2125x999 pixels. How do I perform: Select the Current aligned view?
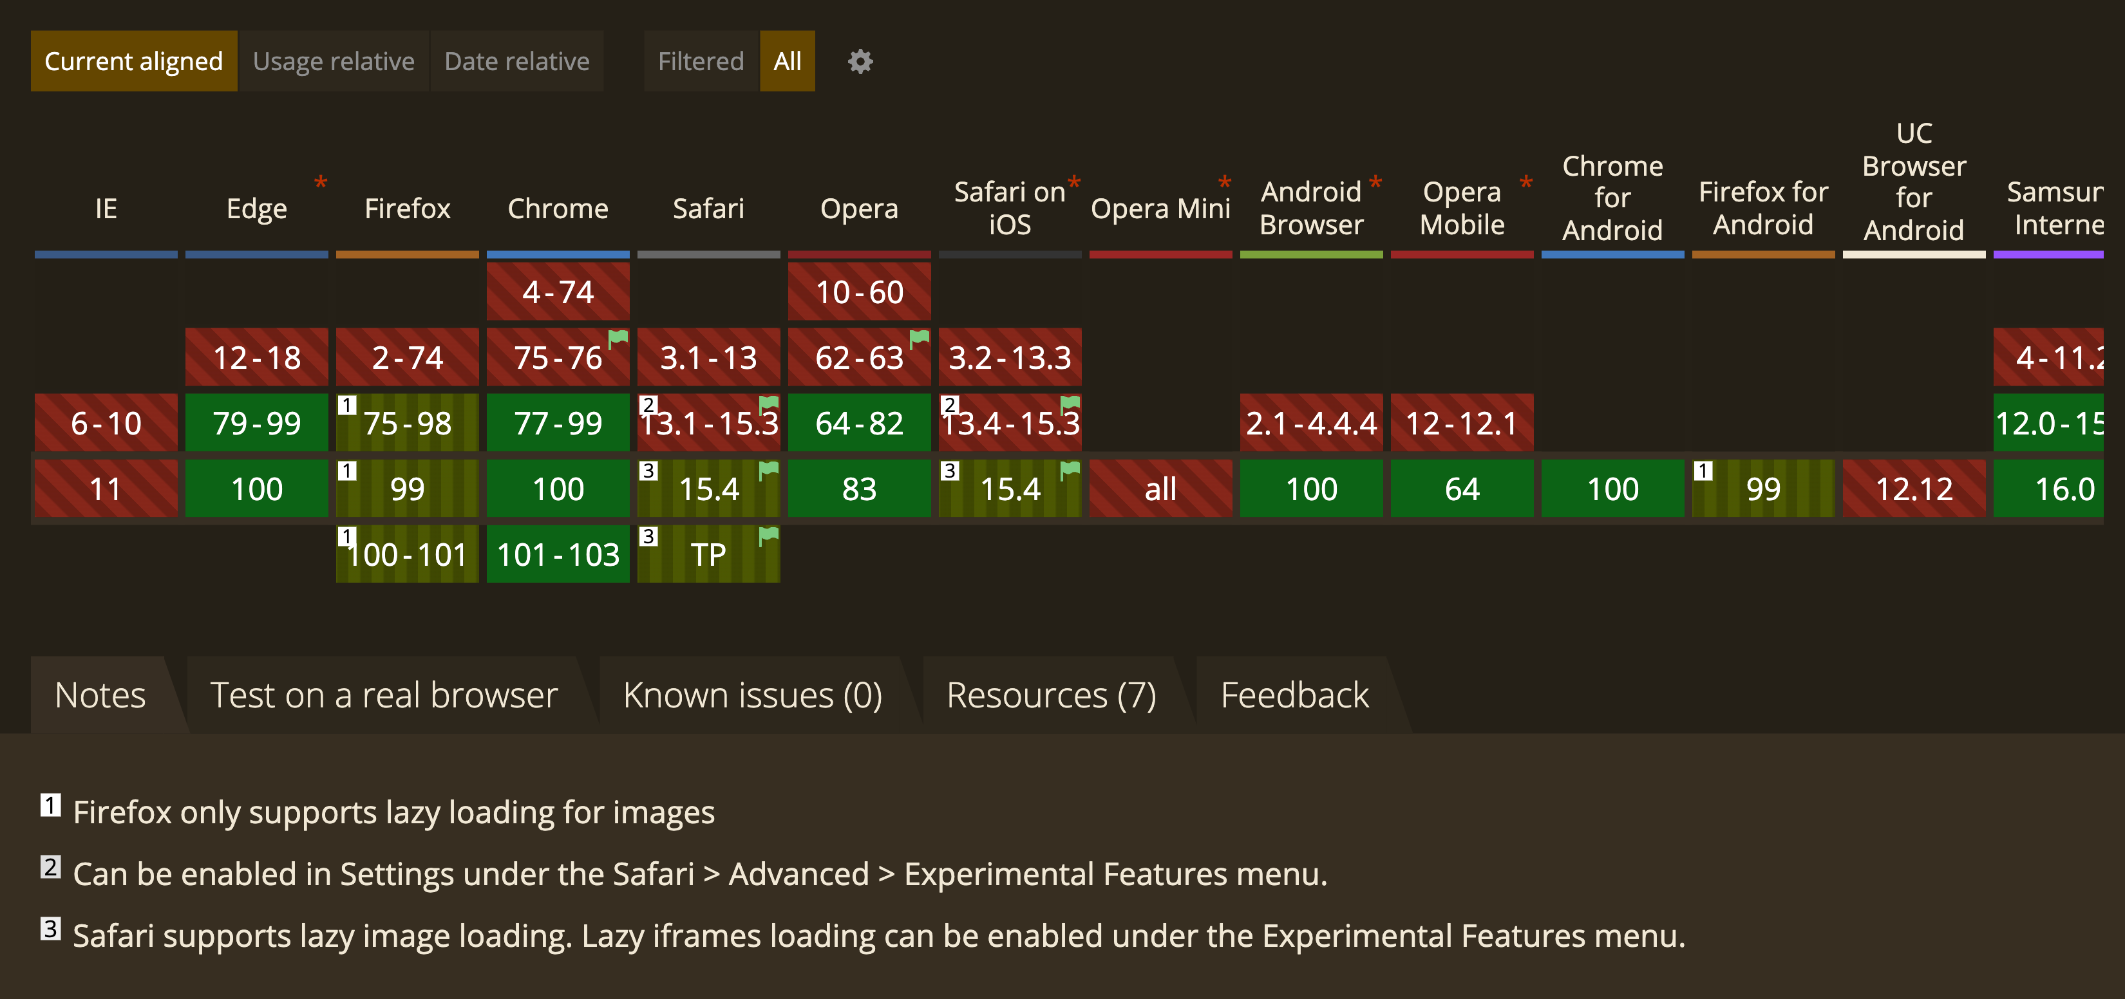point(134,61)
